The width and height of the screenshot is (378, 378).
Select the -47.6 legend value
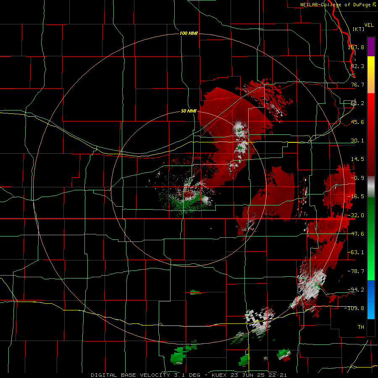(x=356, y=234)
